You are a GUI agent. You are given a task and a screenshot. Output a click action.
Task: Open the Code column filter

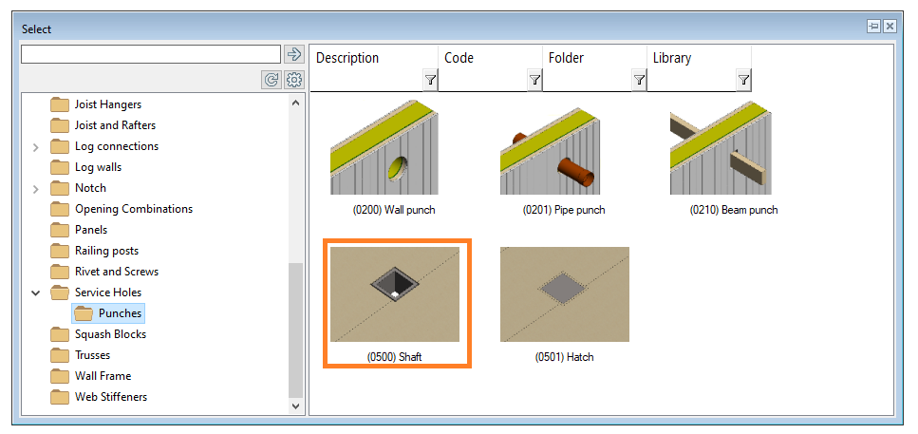(534, 80)
